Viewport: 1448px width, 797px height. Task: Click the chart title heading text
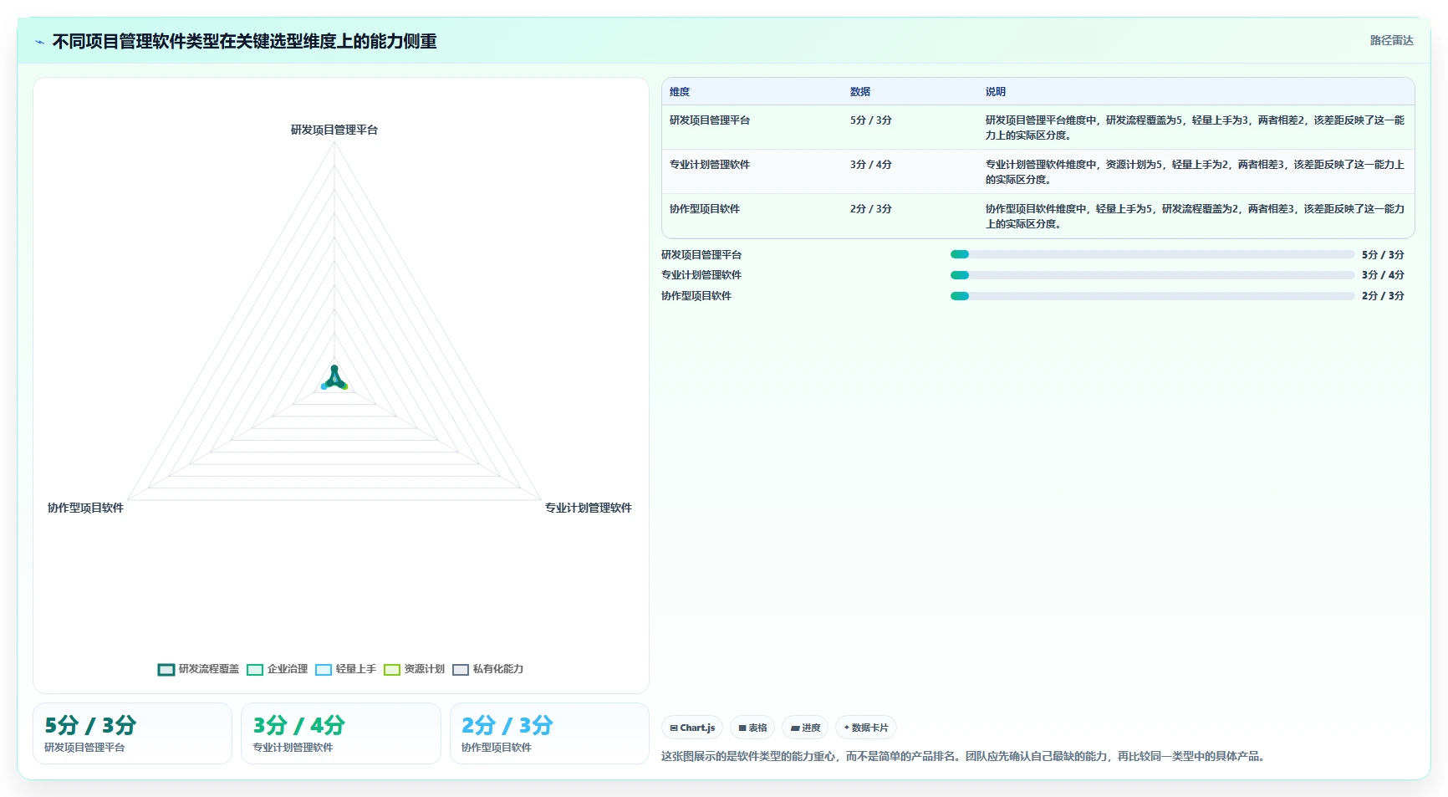pos(245,42)
